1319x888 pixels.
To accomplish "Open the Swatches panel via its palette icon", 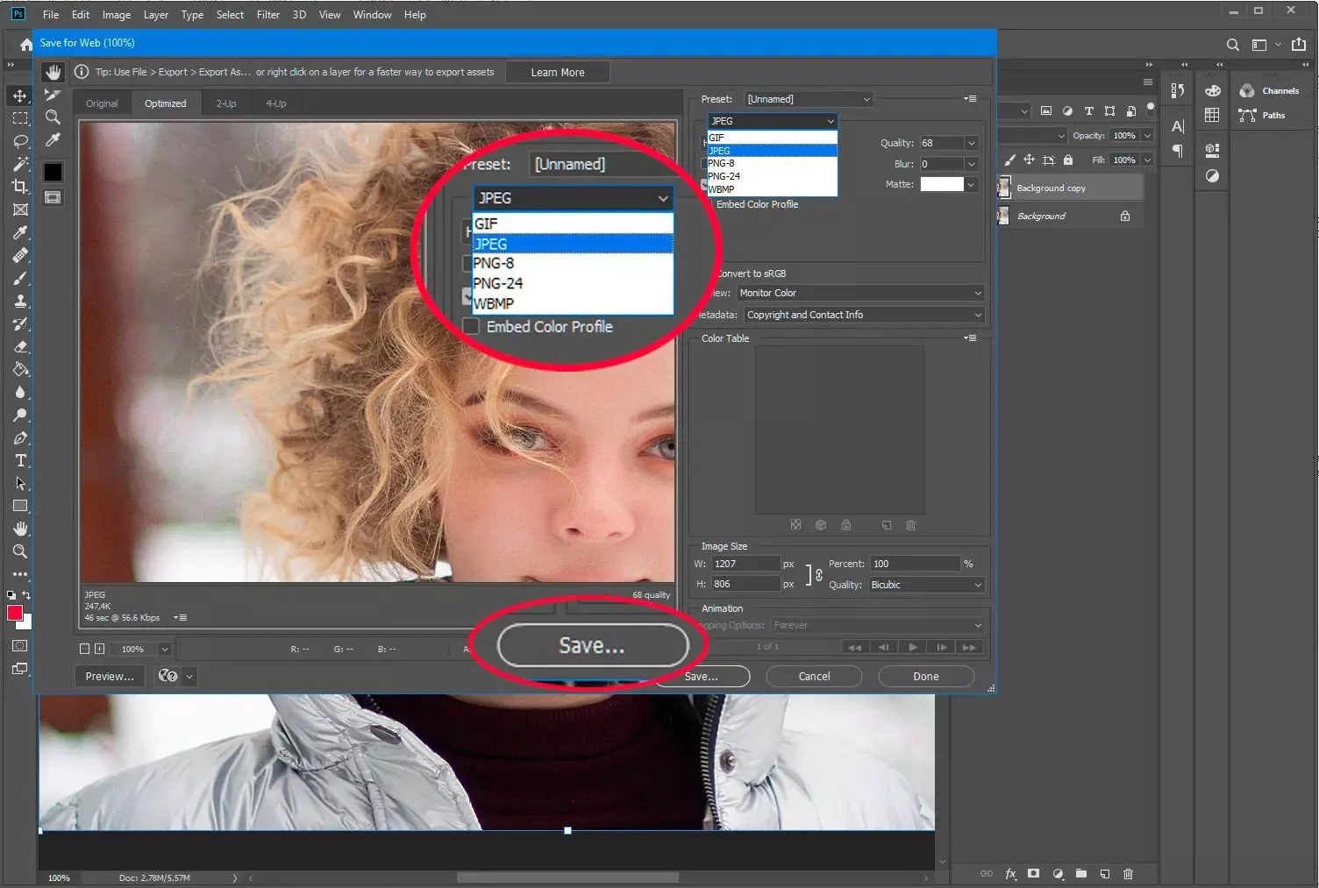I will point(1212,90).
